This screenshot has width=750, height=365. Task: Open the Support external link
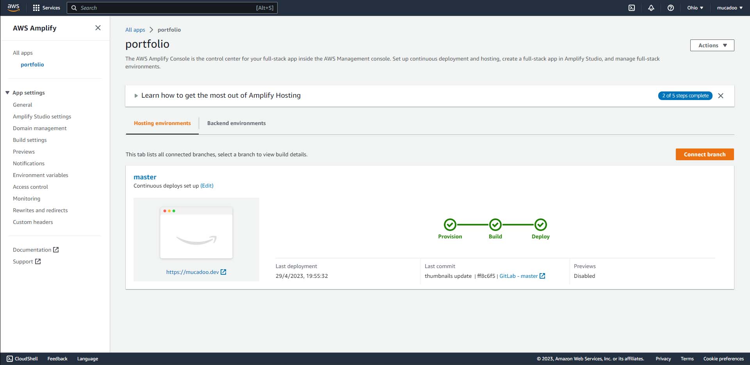[27, 261]
